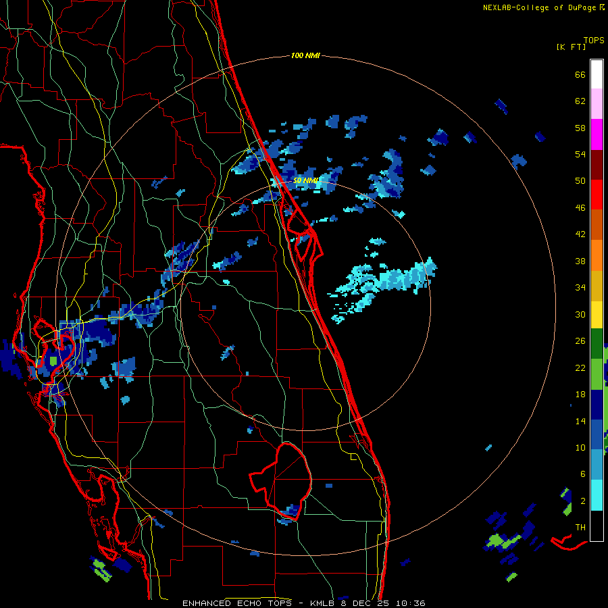Click the TOPS legend heading
Image resolution: width=608 pixels, height=608 pixels.
(594, 40)
